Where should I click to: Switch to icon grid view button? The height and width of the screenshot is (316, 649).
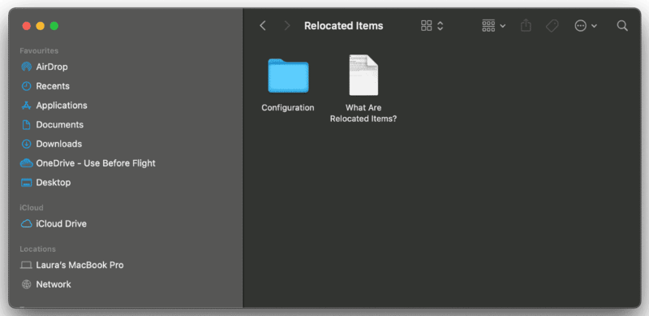pos(427,26)
